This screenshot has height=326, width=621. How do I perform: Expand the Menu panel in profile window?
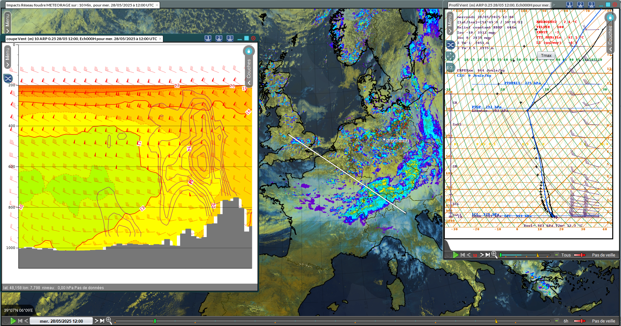450,23
